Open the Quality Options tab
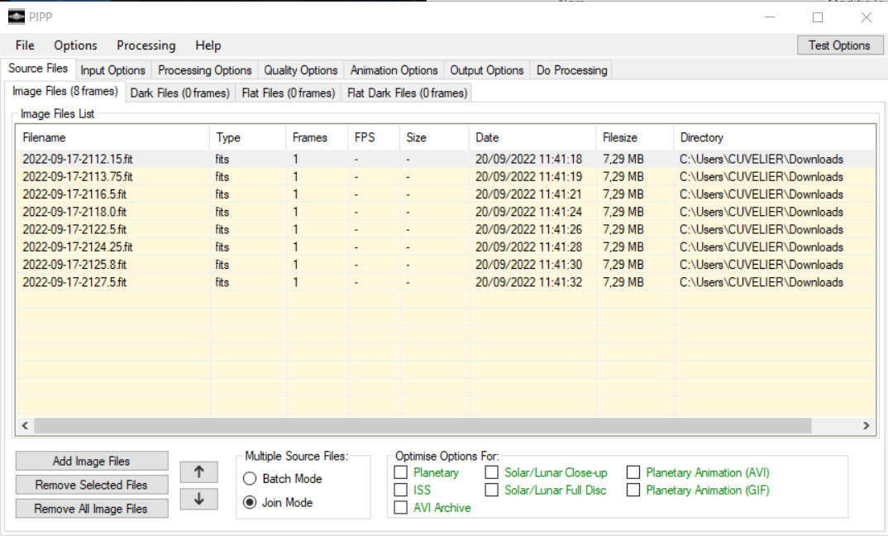 (301, 70)
